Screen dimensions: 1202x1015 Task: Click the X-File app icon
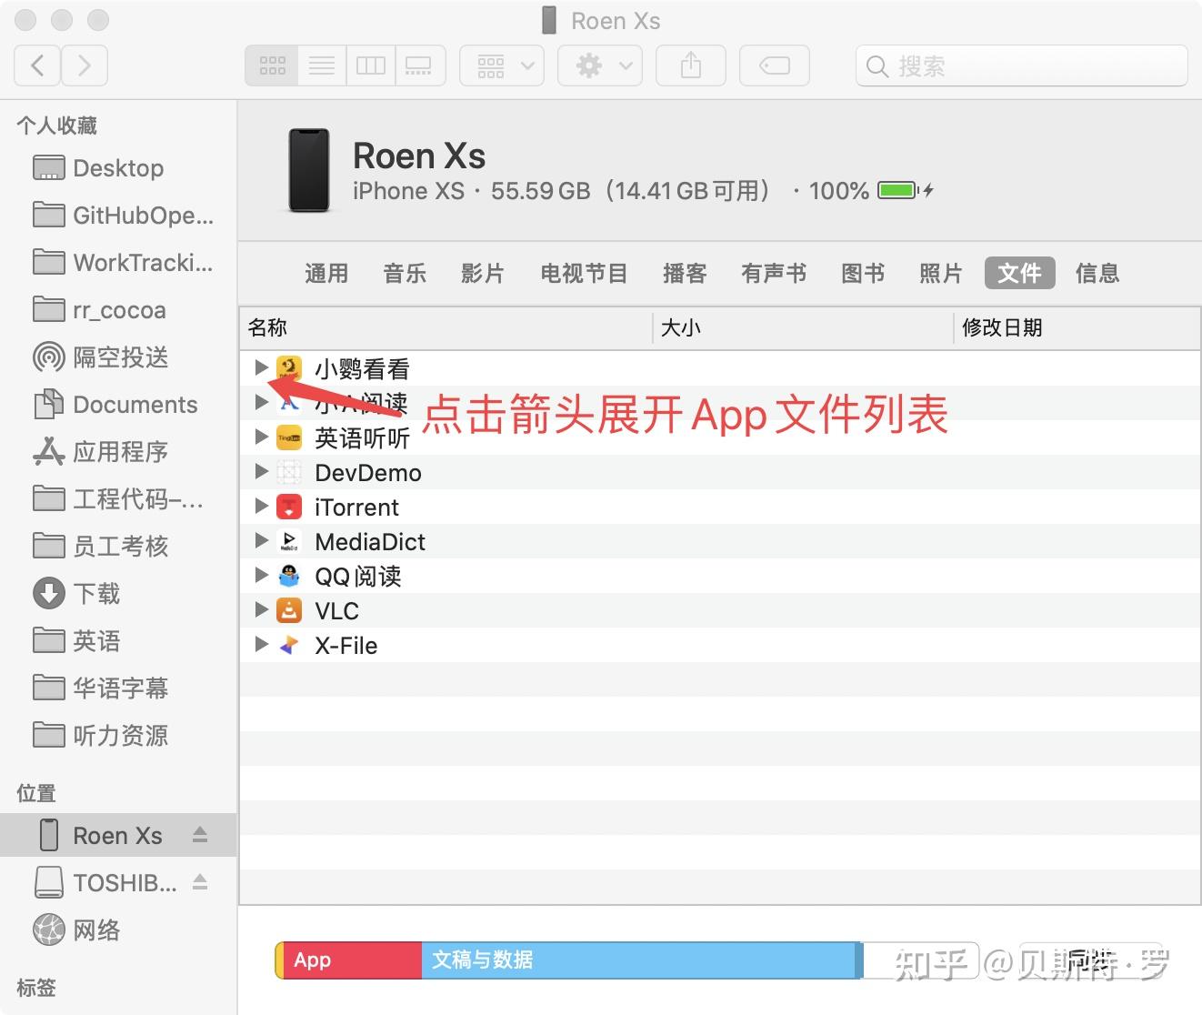[289, 645]
